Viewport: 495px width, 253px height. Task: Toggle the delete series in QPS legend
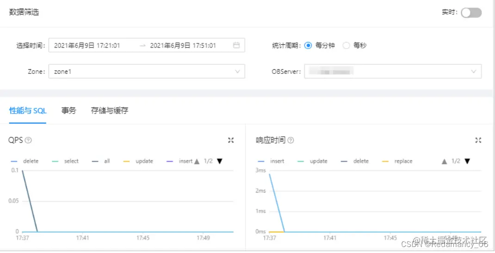click(25, 161)
